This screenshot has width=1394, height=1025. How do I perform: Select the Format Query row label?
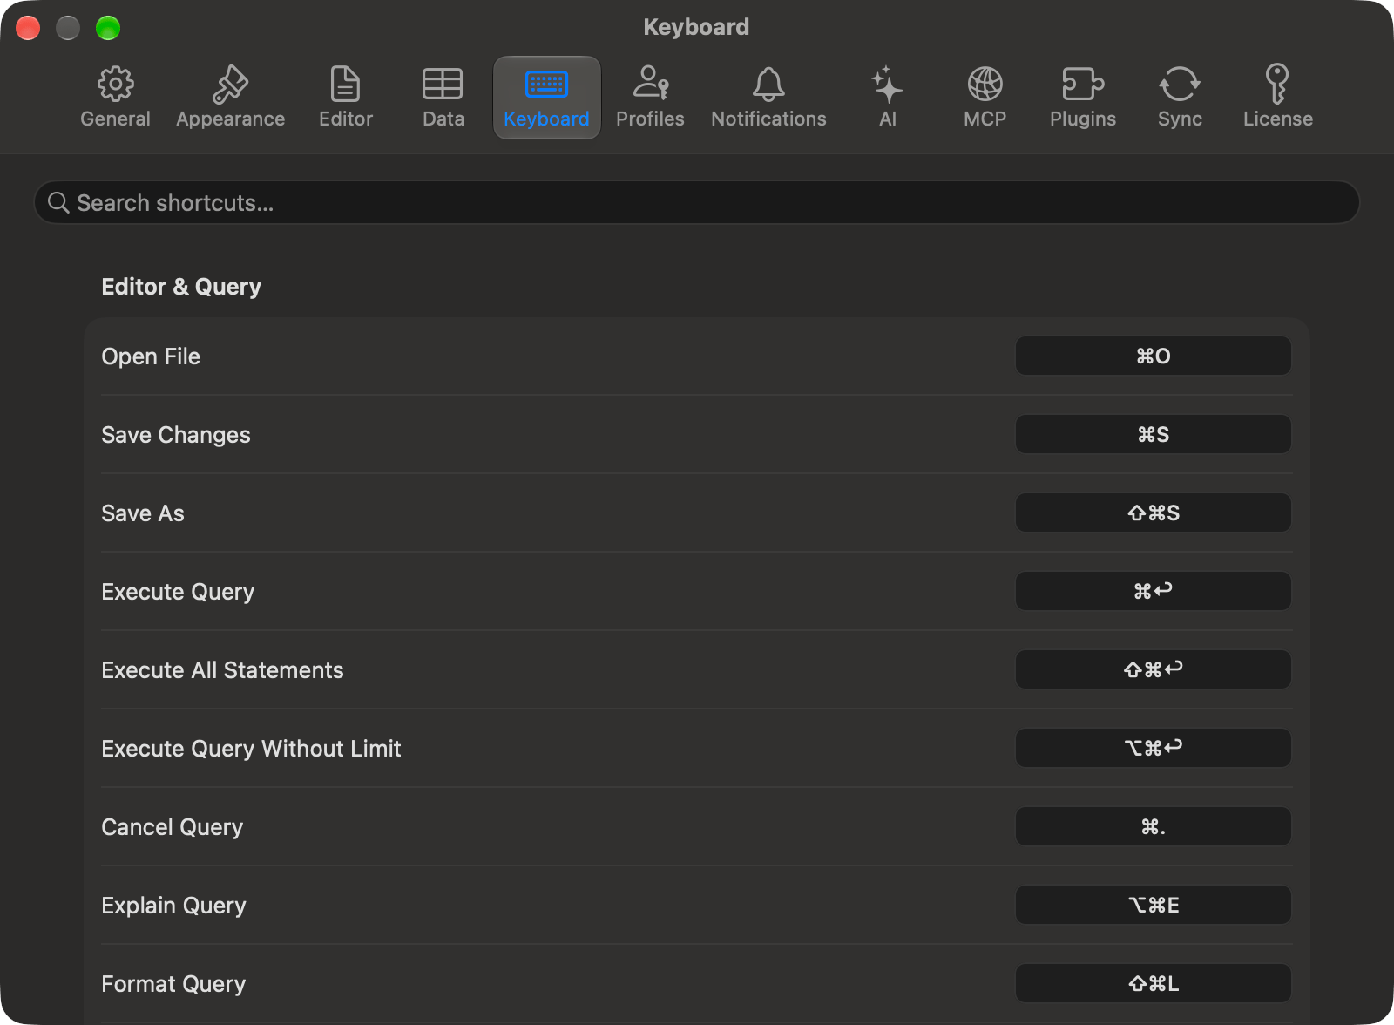(173, 984)
